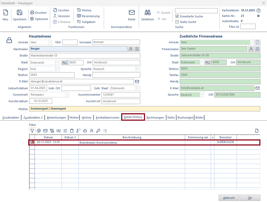The image size is (267, 202).
Task: Open the Email correspondence icon
Action: (x=132, y=13)
